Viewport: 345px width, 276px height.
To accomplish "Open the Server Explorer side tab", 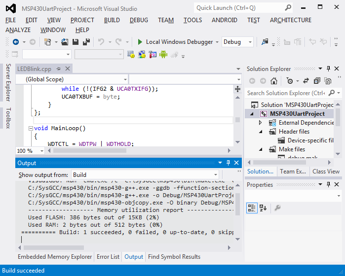I will pyautogui.click(x=8, y=82).
